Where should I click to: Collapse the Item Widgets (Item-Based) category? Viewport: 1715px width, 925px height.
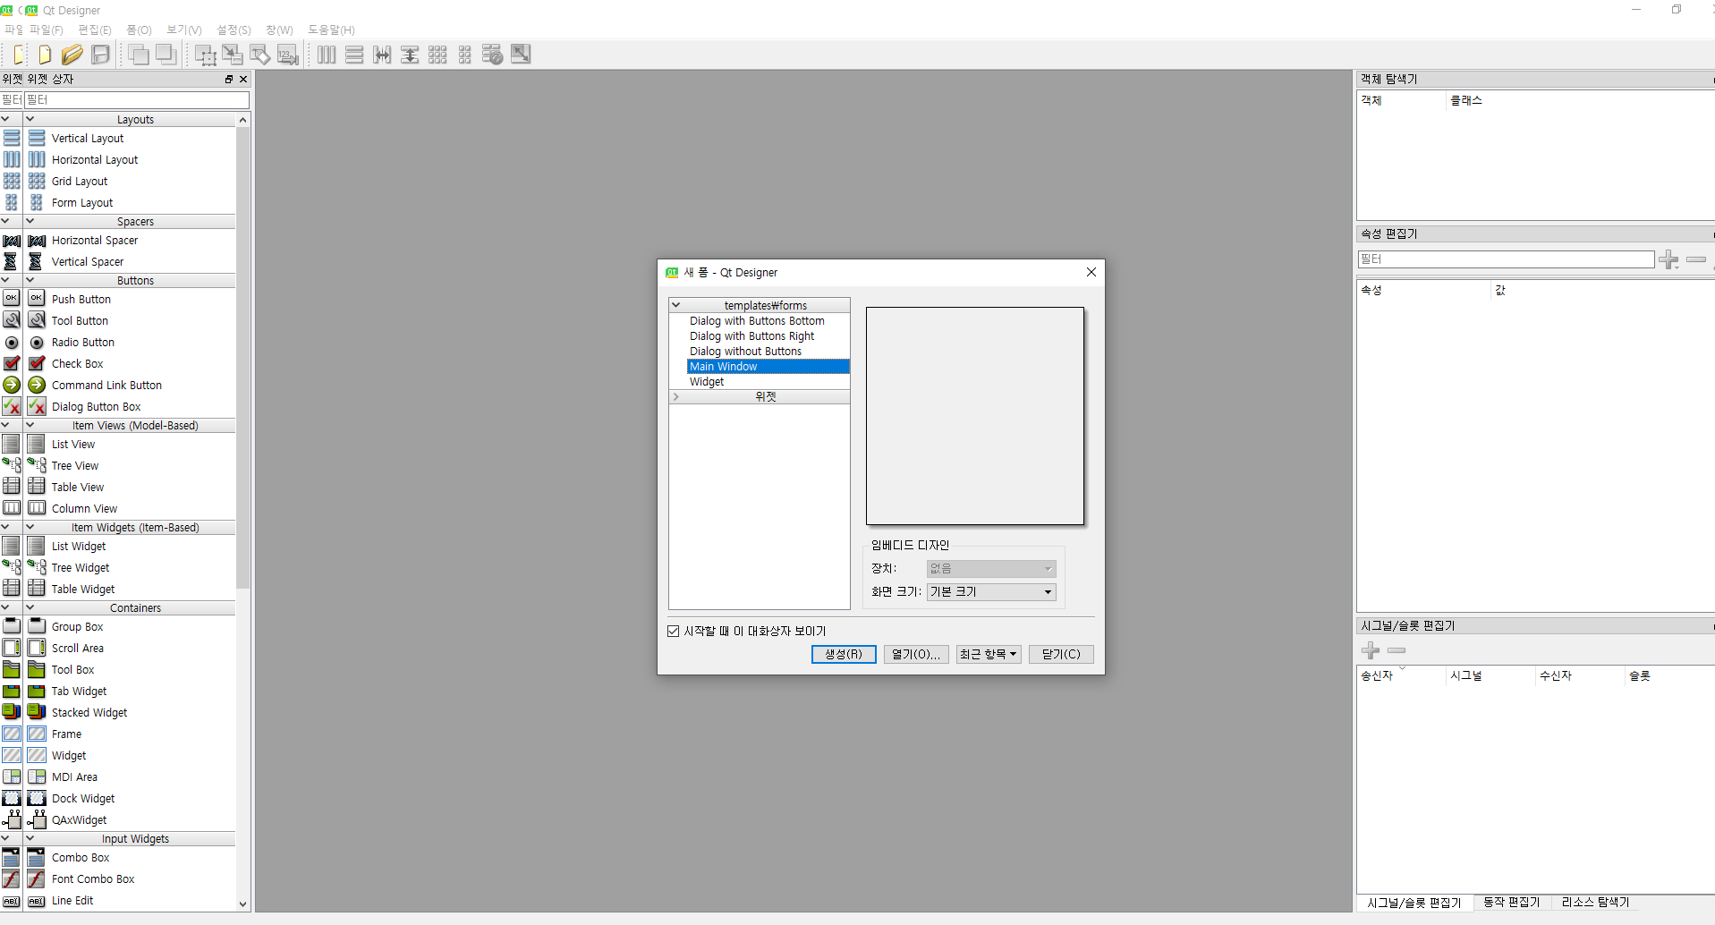point(30,527)
